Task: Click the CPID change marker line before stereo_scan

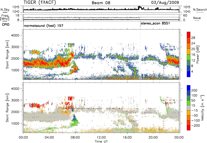Action: coord(140,25)
